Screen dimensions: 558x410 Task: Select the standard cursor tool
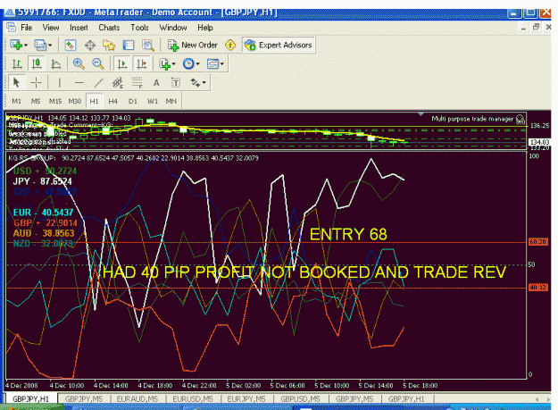16,82
